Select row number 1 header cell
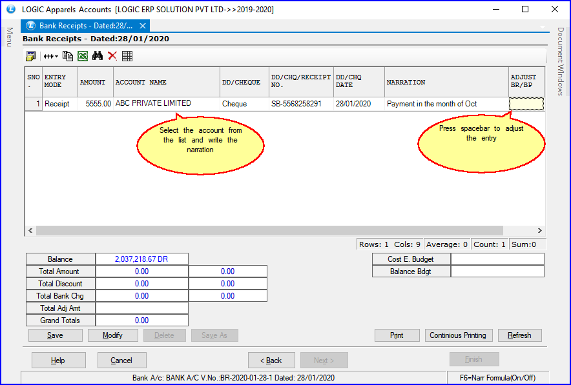This screenshot has height=385, width=571. (x=34, y=104)
